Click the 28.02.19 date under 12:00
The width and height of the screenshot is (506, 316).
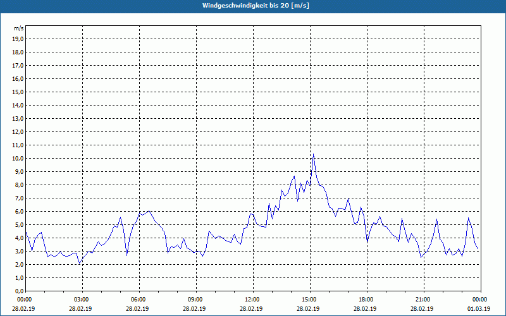[x=251, y=308]
